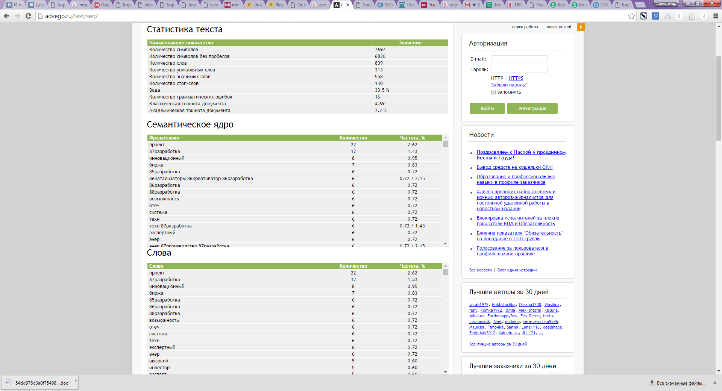Click 'Вода' value 33.5 %
The image size is (722, 391).
(382, 90)
